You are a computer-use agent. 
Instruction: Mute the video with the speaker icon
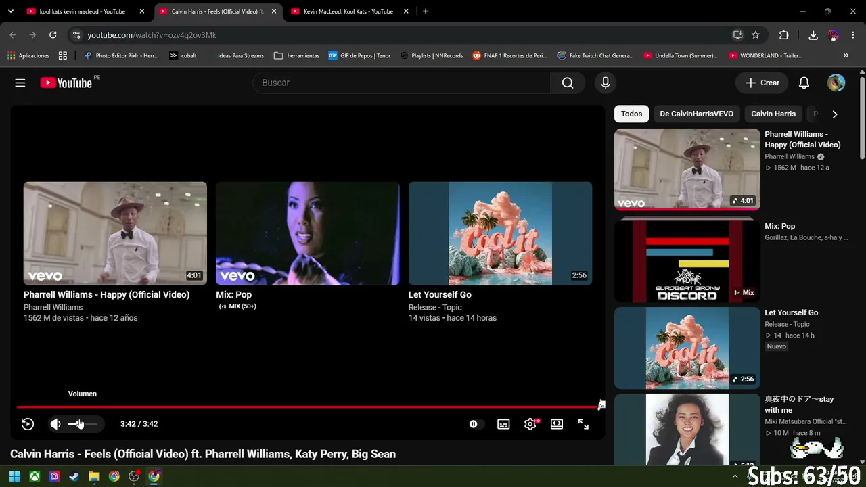(55, 424)
